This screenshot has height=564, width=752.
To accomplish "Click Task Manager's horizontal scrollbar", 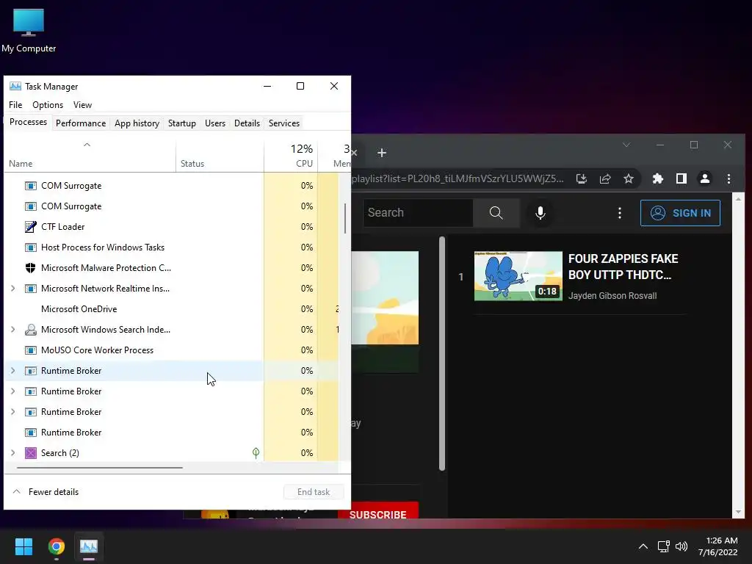I will [x=100, y=467].
